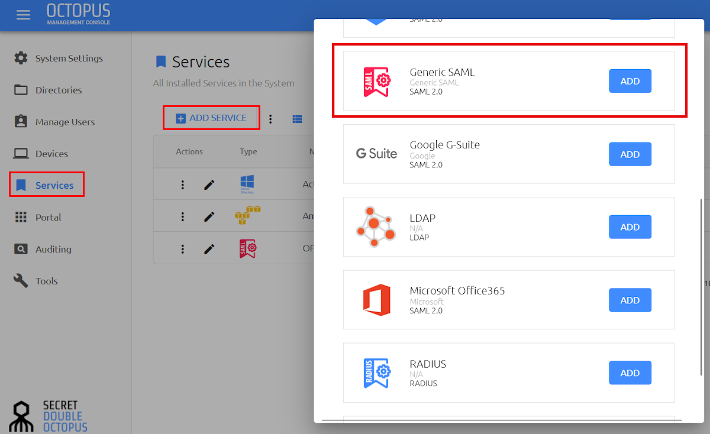
Task: Click the Generic SAML icon in dialog
Action: pyautogui.click(x=376, y=82)
